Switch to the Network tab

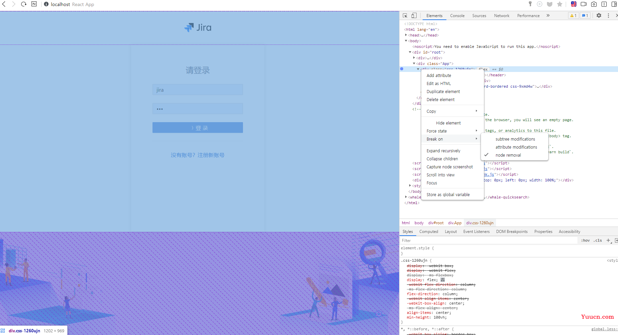[x=501, y=16]
